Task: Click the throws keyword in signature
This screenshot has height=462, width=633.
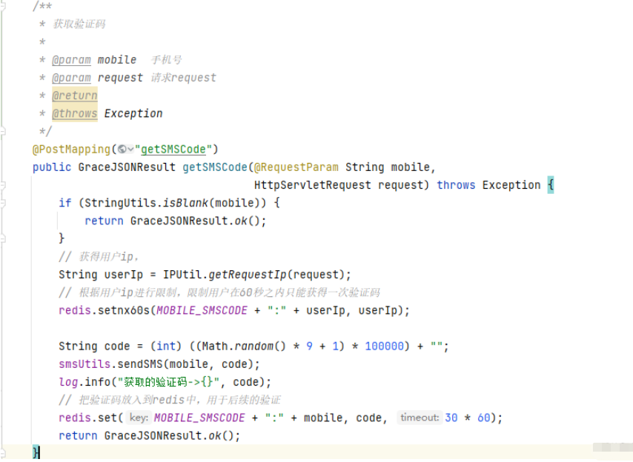Action: [456, 185]
